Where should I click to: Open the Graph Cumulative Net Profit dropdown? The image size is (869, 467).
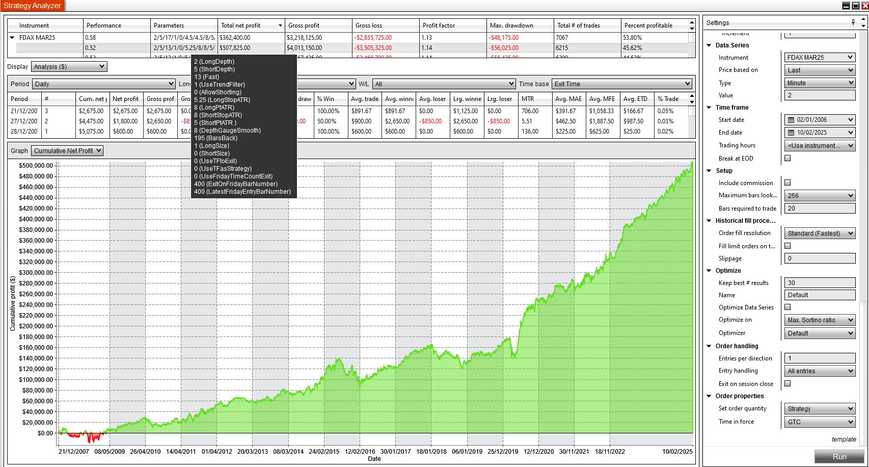pos(67,151)
